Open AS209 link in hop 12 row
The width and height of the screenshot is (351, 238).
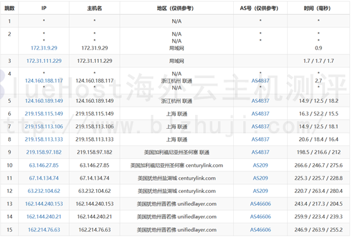(x=260, y=191)
